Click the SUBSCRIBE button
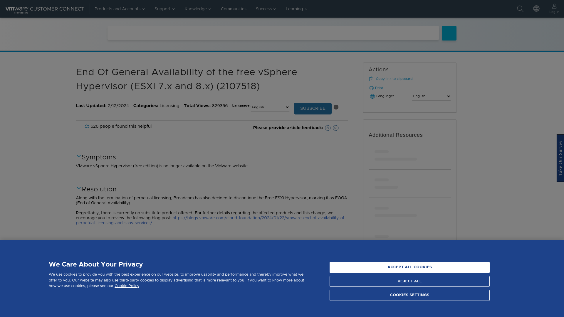The height and width of the screenshot is (317, 564). (313, 109)
